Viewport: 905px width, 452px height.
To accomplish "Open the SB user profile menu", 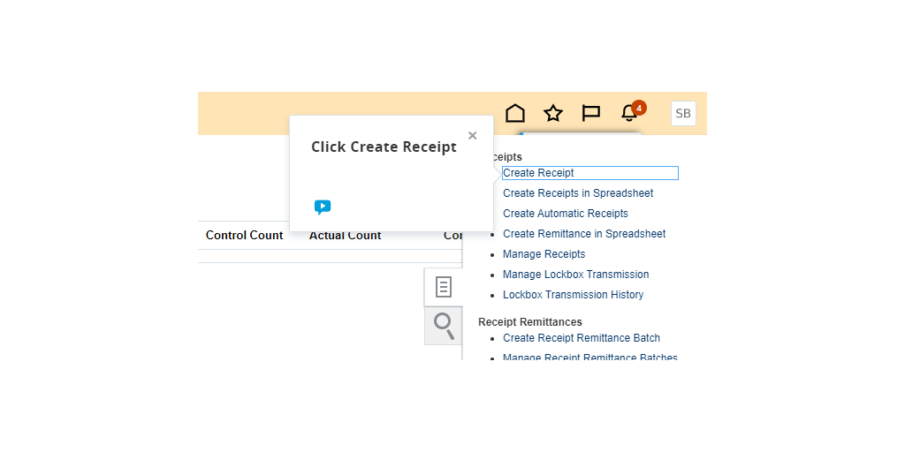I will [683, 113].
